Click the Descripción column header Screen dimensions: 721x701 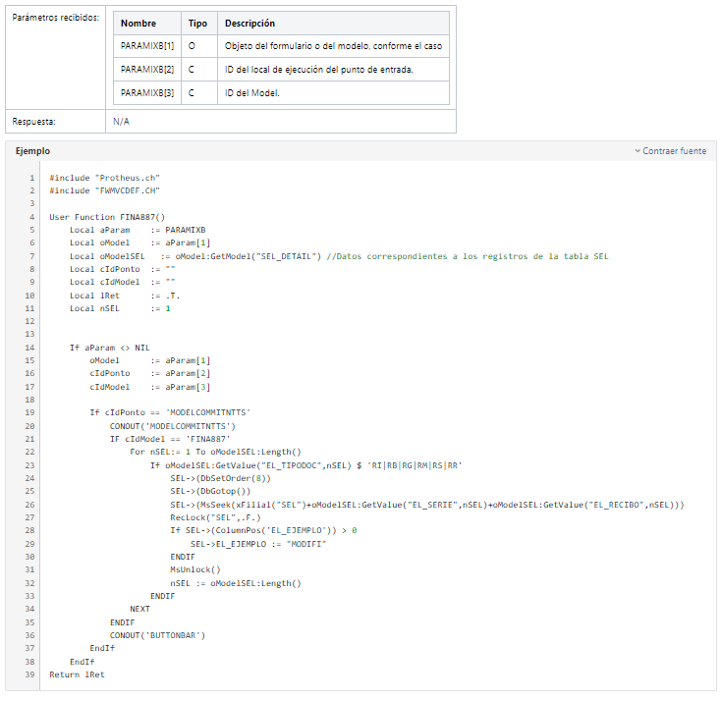[333, 23]
